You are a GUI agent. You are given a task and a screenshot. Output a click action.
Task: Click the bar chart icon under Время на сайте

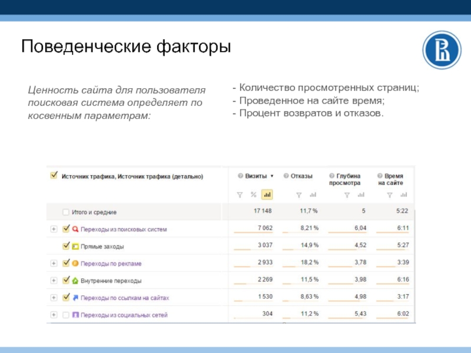[x=404, y=195]
